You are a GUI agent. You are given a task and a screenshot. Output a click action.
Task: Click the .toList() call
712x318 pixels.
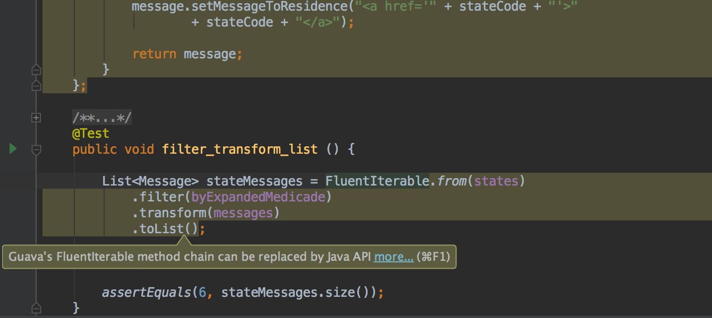(x=165, y=229)
